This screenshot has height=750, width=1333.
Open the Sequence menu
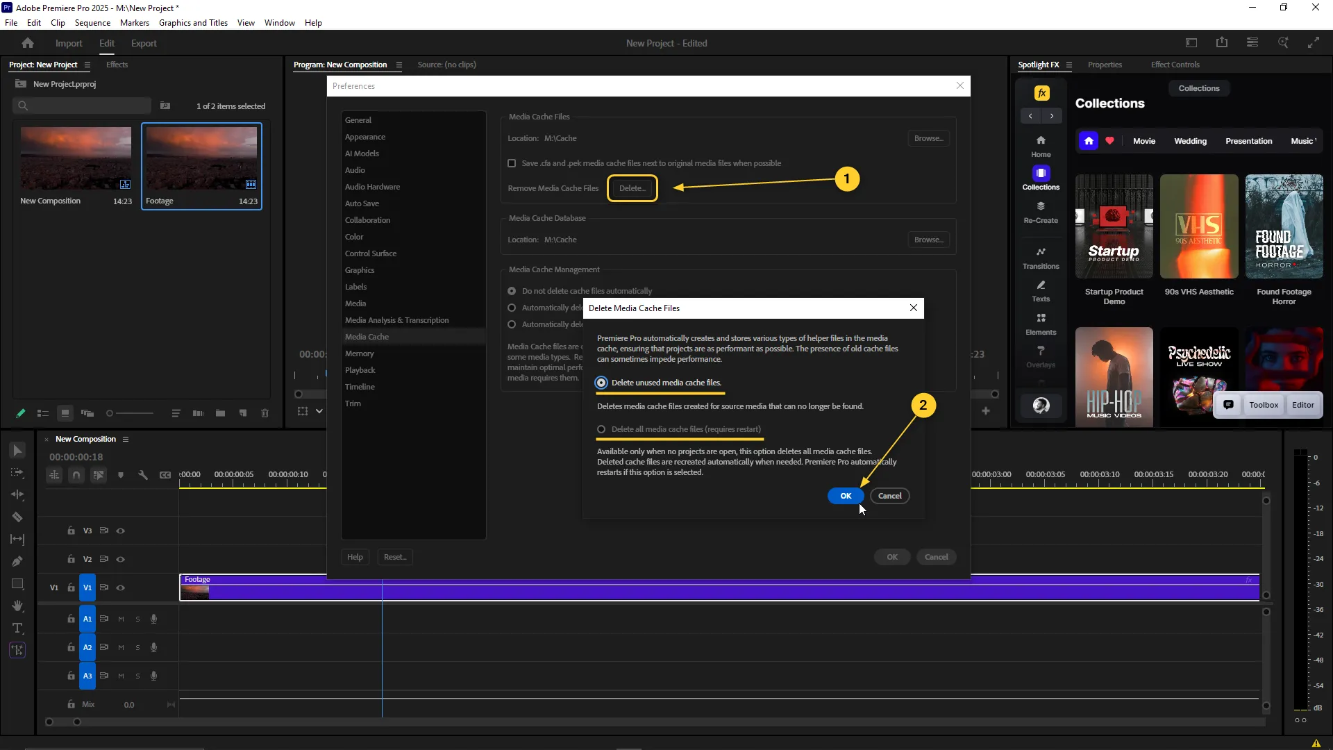[92, 23]
